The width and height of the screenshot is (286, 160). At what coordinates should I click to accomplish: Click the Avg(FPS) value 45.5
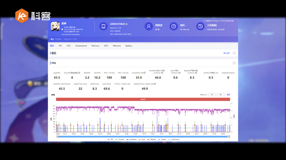point(57,78)
